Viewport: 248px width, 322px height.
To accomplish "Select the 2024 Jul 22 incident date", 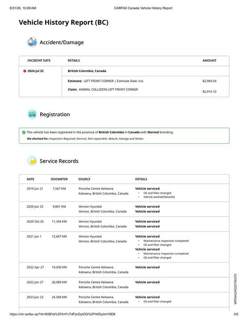I will click(36, 71).
